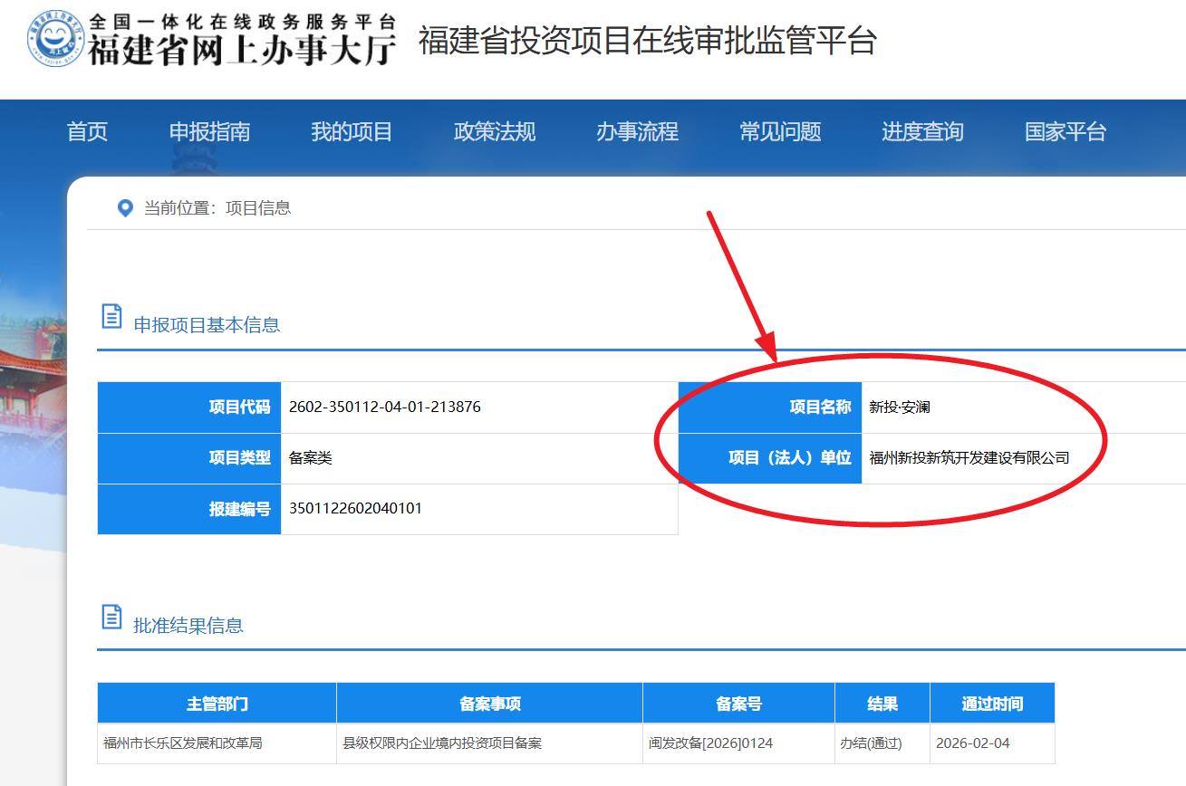Click the smiley face portal logo
The image size is (1186, 786).
click(x=56, y=39)
